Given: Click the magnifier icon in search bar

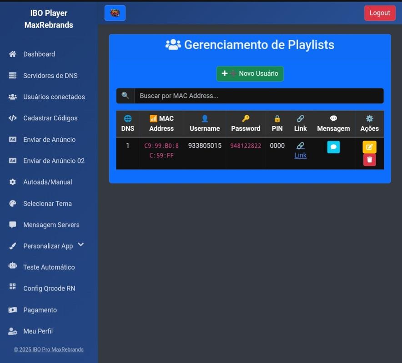Looking at the screenshot, I should (125, 96).
